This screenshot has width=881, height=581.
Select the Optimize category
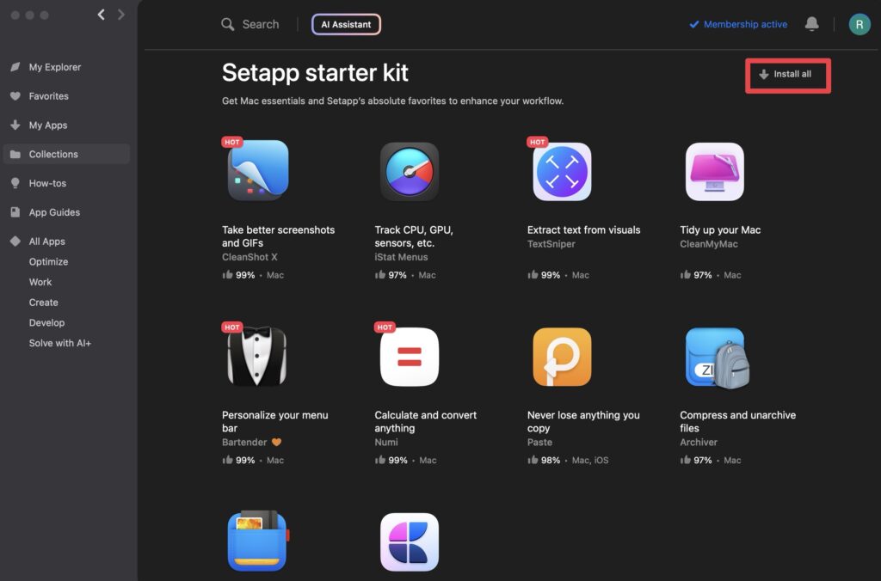click(x=48, y=261)
